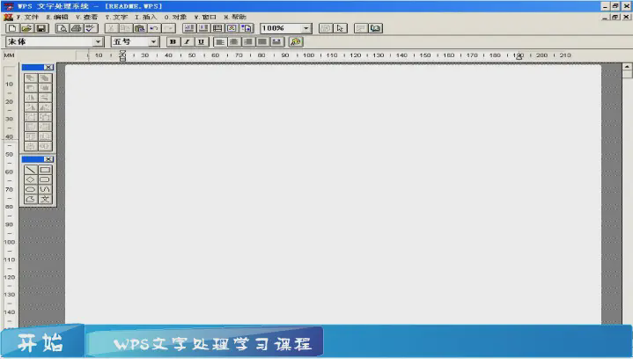
Task: Expand the 100% zoom dropdown
Action: click(305, 28)
